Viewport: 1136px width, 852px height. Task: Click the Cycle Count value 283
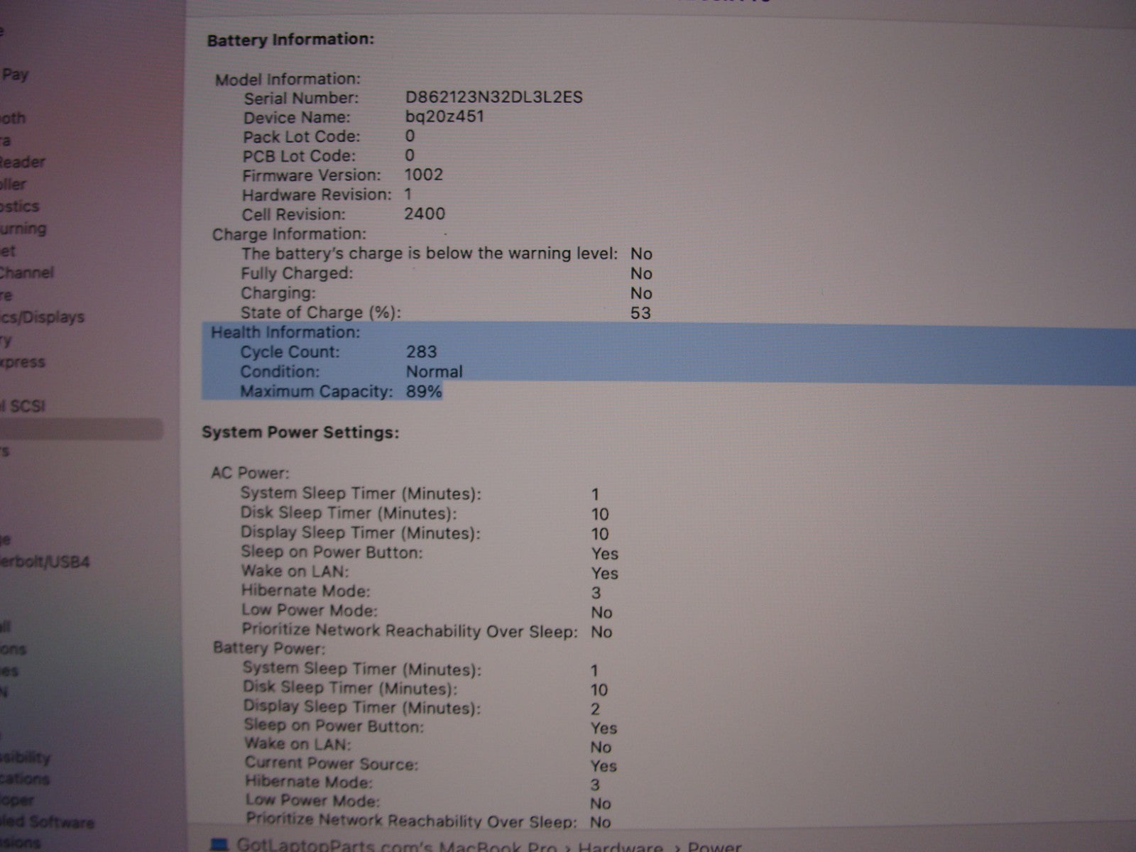[x=421, y=351]
